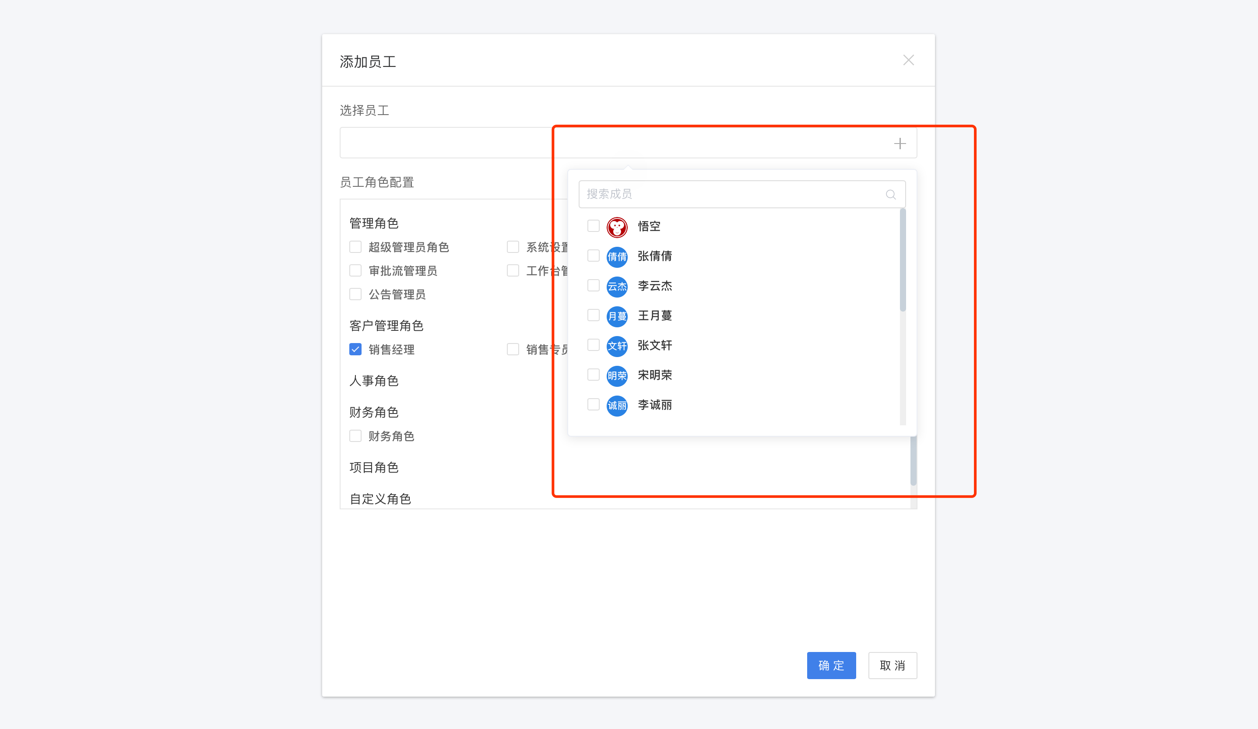1258x729 pixels.
Task: Enable 超级管理员角色 checkbox
Action: click(x=355, y=246)
